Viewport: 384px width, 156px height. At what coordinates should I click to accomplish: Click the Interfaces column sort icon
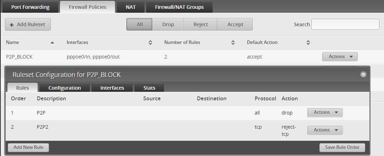pos(150,43)
